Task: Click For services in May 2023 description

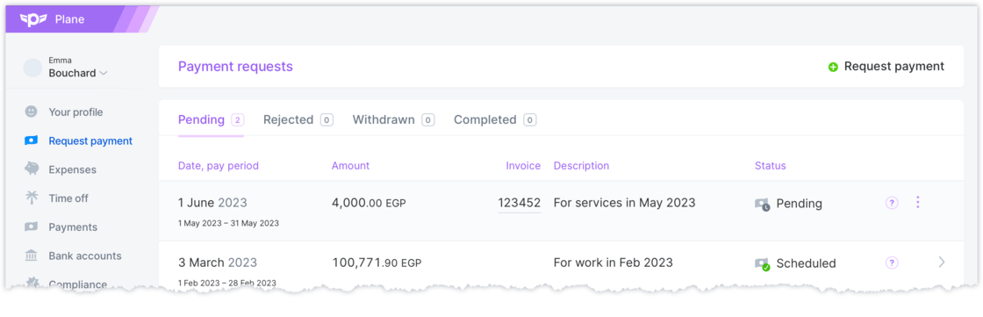Action: pyautogui.click(x=624, y=203)
